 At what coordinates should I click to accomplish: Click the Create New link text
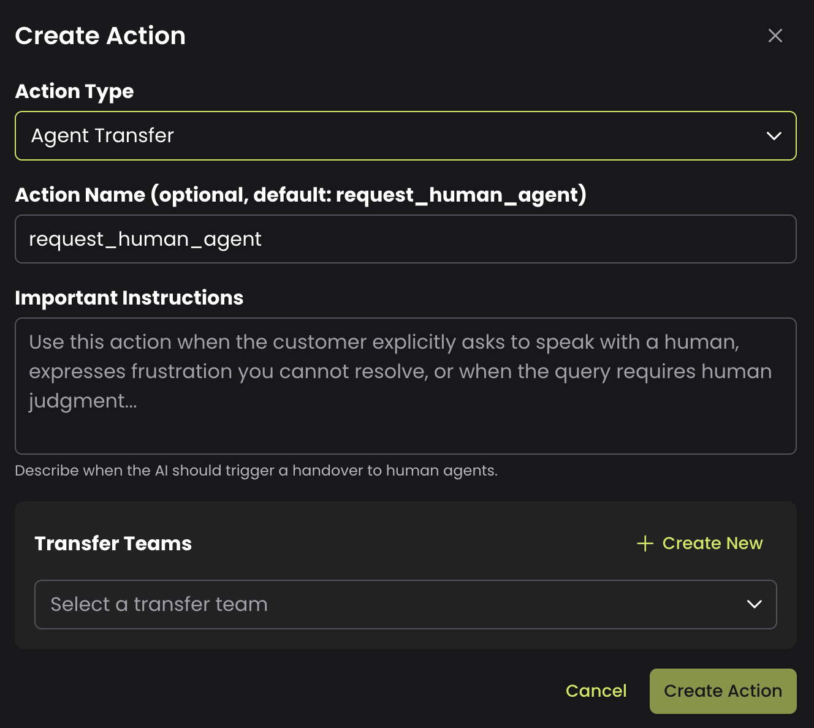[712, 544]
